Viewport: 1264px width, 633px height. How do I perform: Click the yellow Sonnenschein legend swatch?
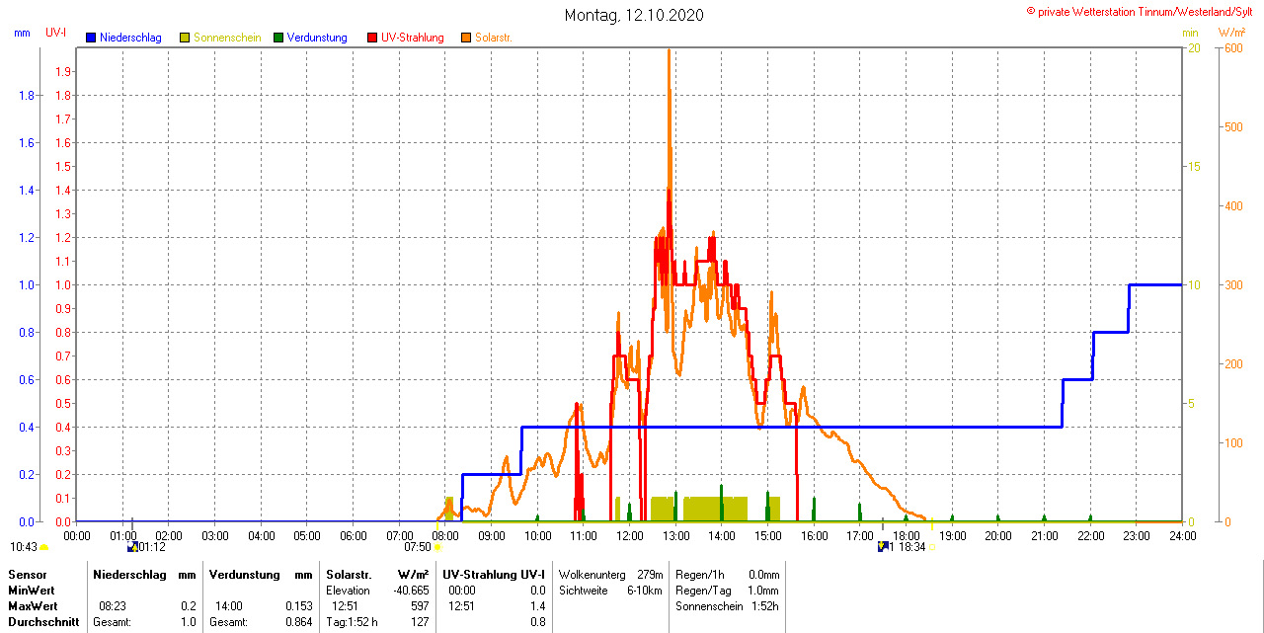[x=185, y=38]
